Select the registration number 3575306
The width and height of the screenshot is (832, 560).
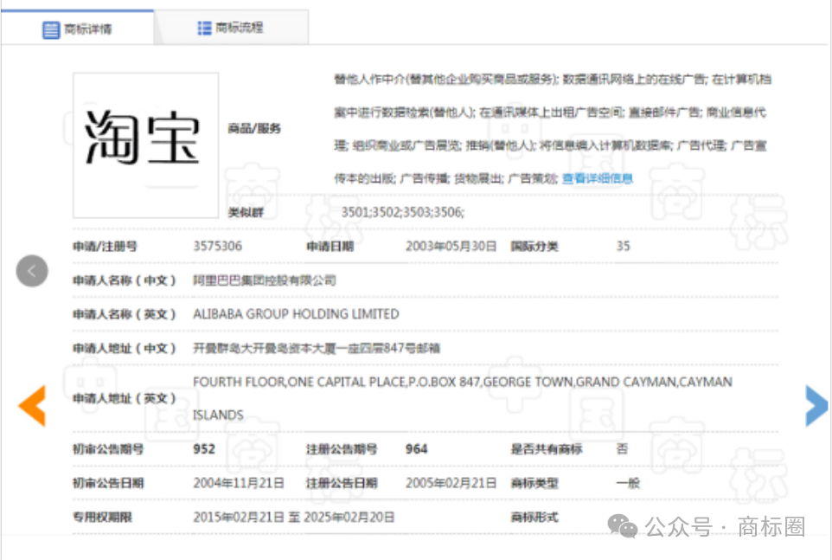pos(218,247)
